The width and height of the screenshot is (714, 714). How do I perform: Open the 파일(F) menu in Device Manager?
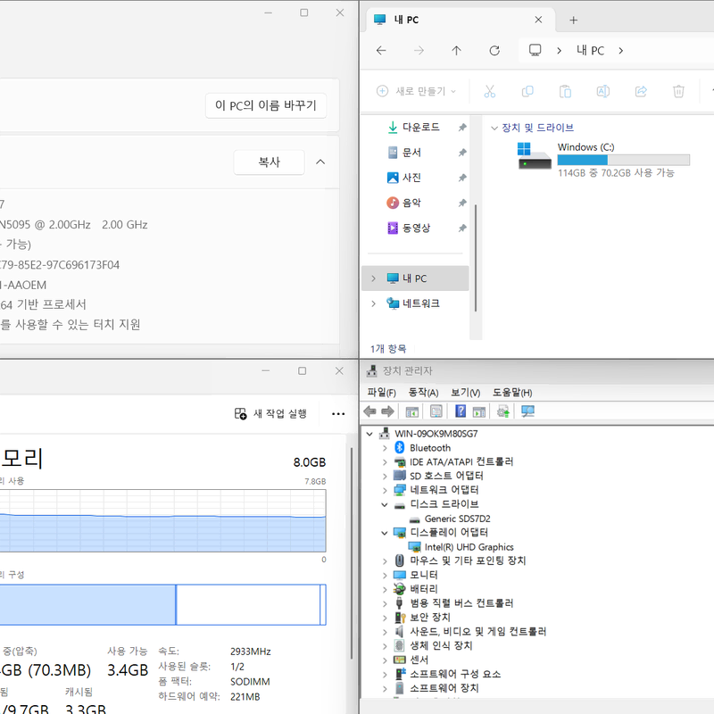[x=382, y=392]
